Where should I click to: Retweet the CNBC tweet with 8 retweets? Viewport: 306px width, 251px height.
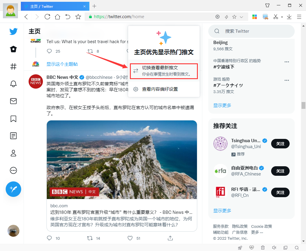pos(90,51)
